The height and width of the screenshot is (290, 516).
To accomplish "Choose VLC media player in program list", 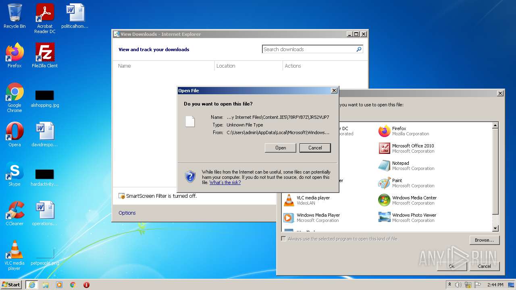I will point(307,200).
